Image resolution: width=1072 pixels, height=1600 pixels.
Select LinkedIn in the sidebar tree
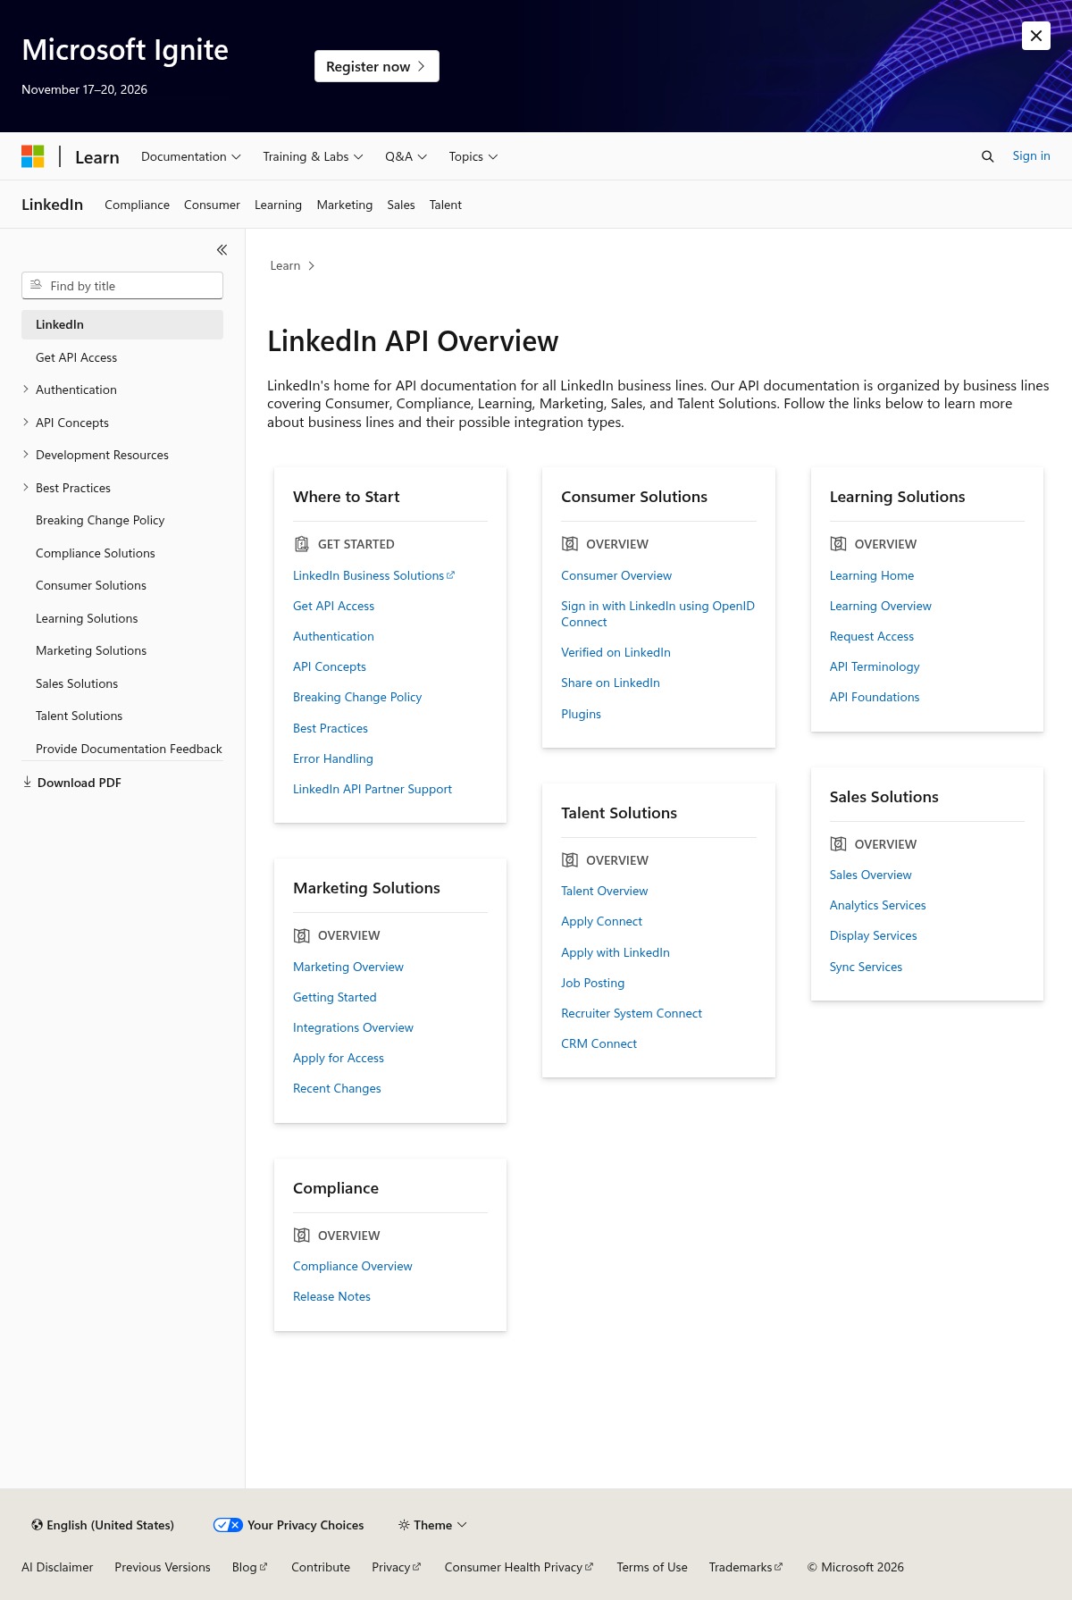pos(122,324)
